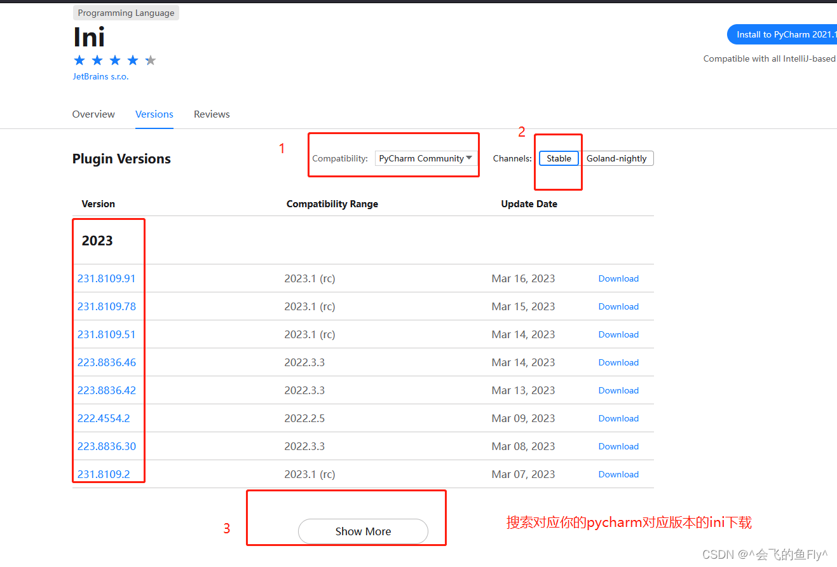Open version 223.8836.30

coord(107,446)
